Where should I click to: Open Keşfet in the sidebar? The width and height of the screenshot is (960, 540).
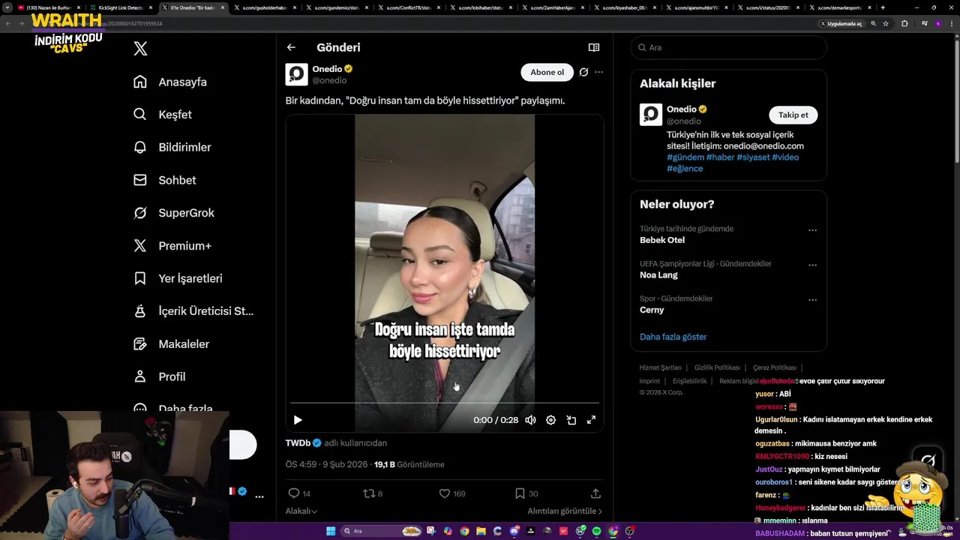(x=162, y=115)
